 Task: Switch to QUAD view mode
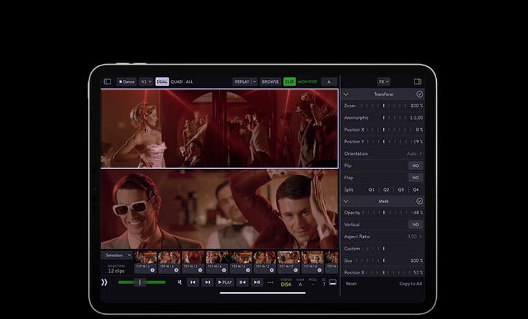pos(177,81)
